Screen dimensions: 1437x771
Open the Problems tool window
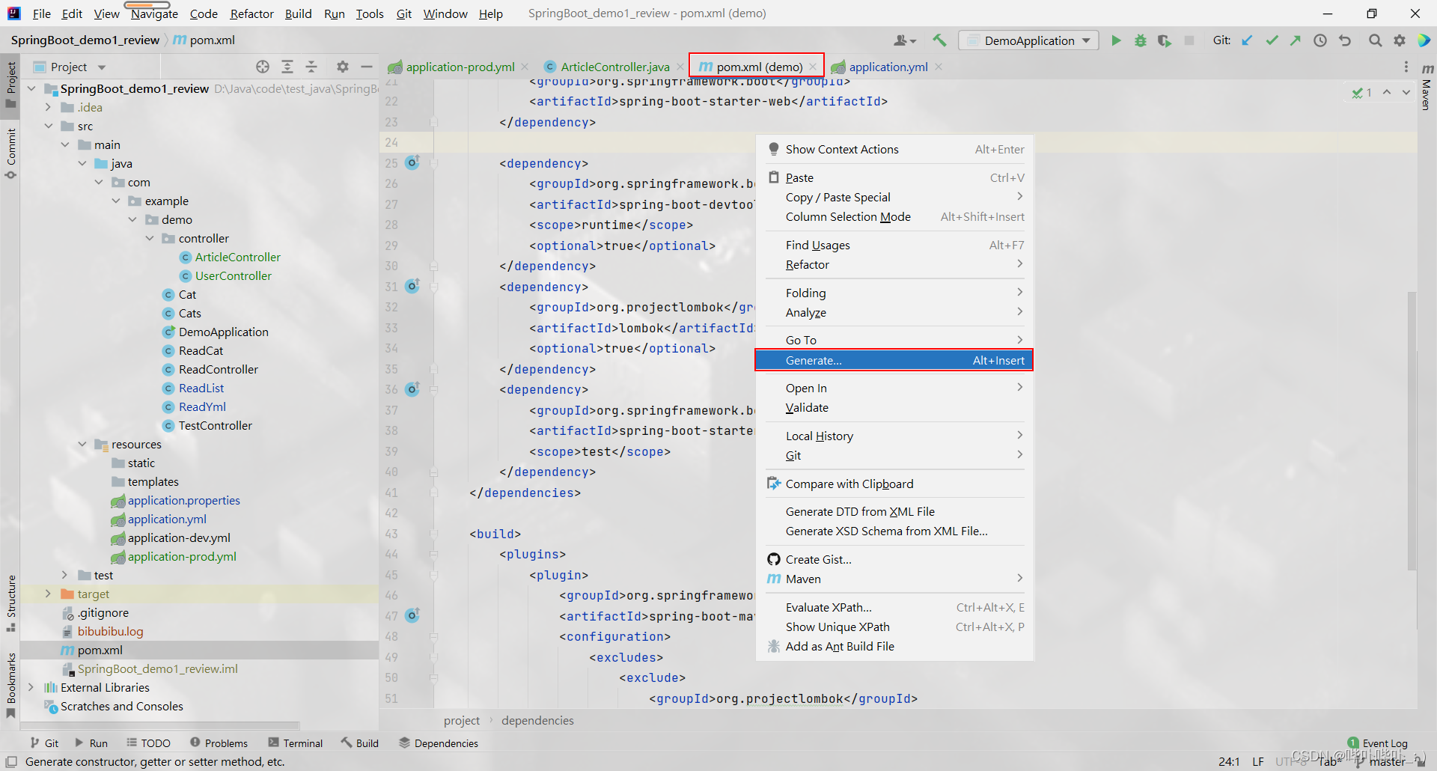pyautogui.click(x=219, y=743)
